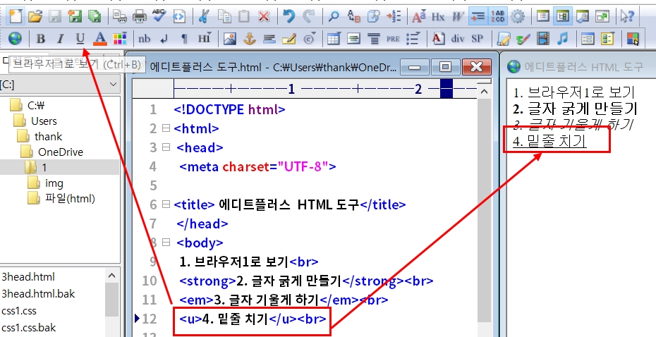Toggle line numbers display
Screen dimensions: 656x337
point(497,16)
